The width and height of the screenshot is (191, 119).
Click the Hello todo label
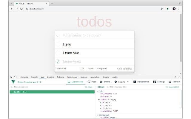click(x=67, y=44)
